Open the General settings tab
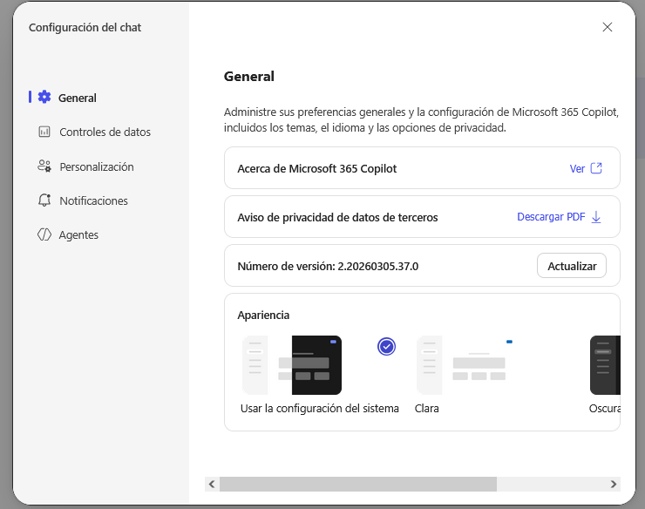Image resolution: width=645 pixels, height=509 pixels. [x=78, y=98]
